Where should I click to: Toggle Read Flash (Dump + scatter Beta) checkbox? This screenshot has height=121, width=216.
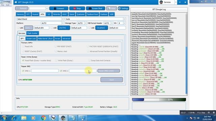pyautogui.click(x=23, y=61)
